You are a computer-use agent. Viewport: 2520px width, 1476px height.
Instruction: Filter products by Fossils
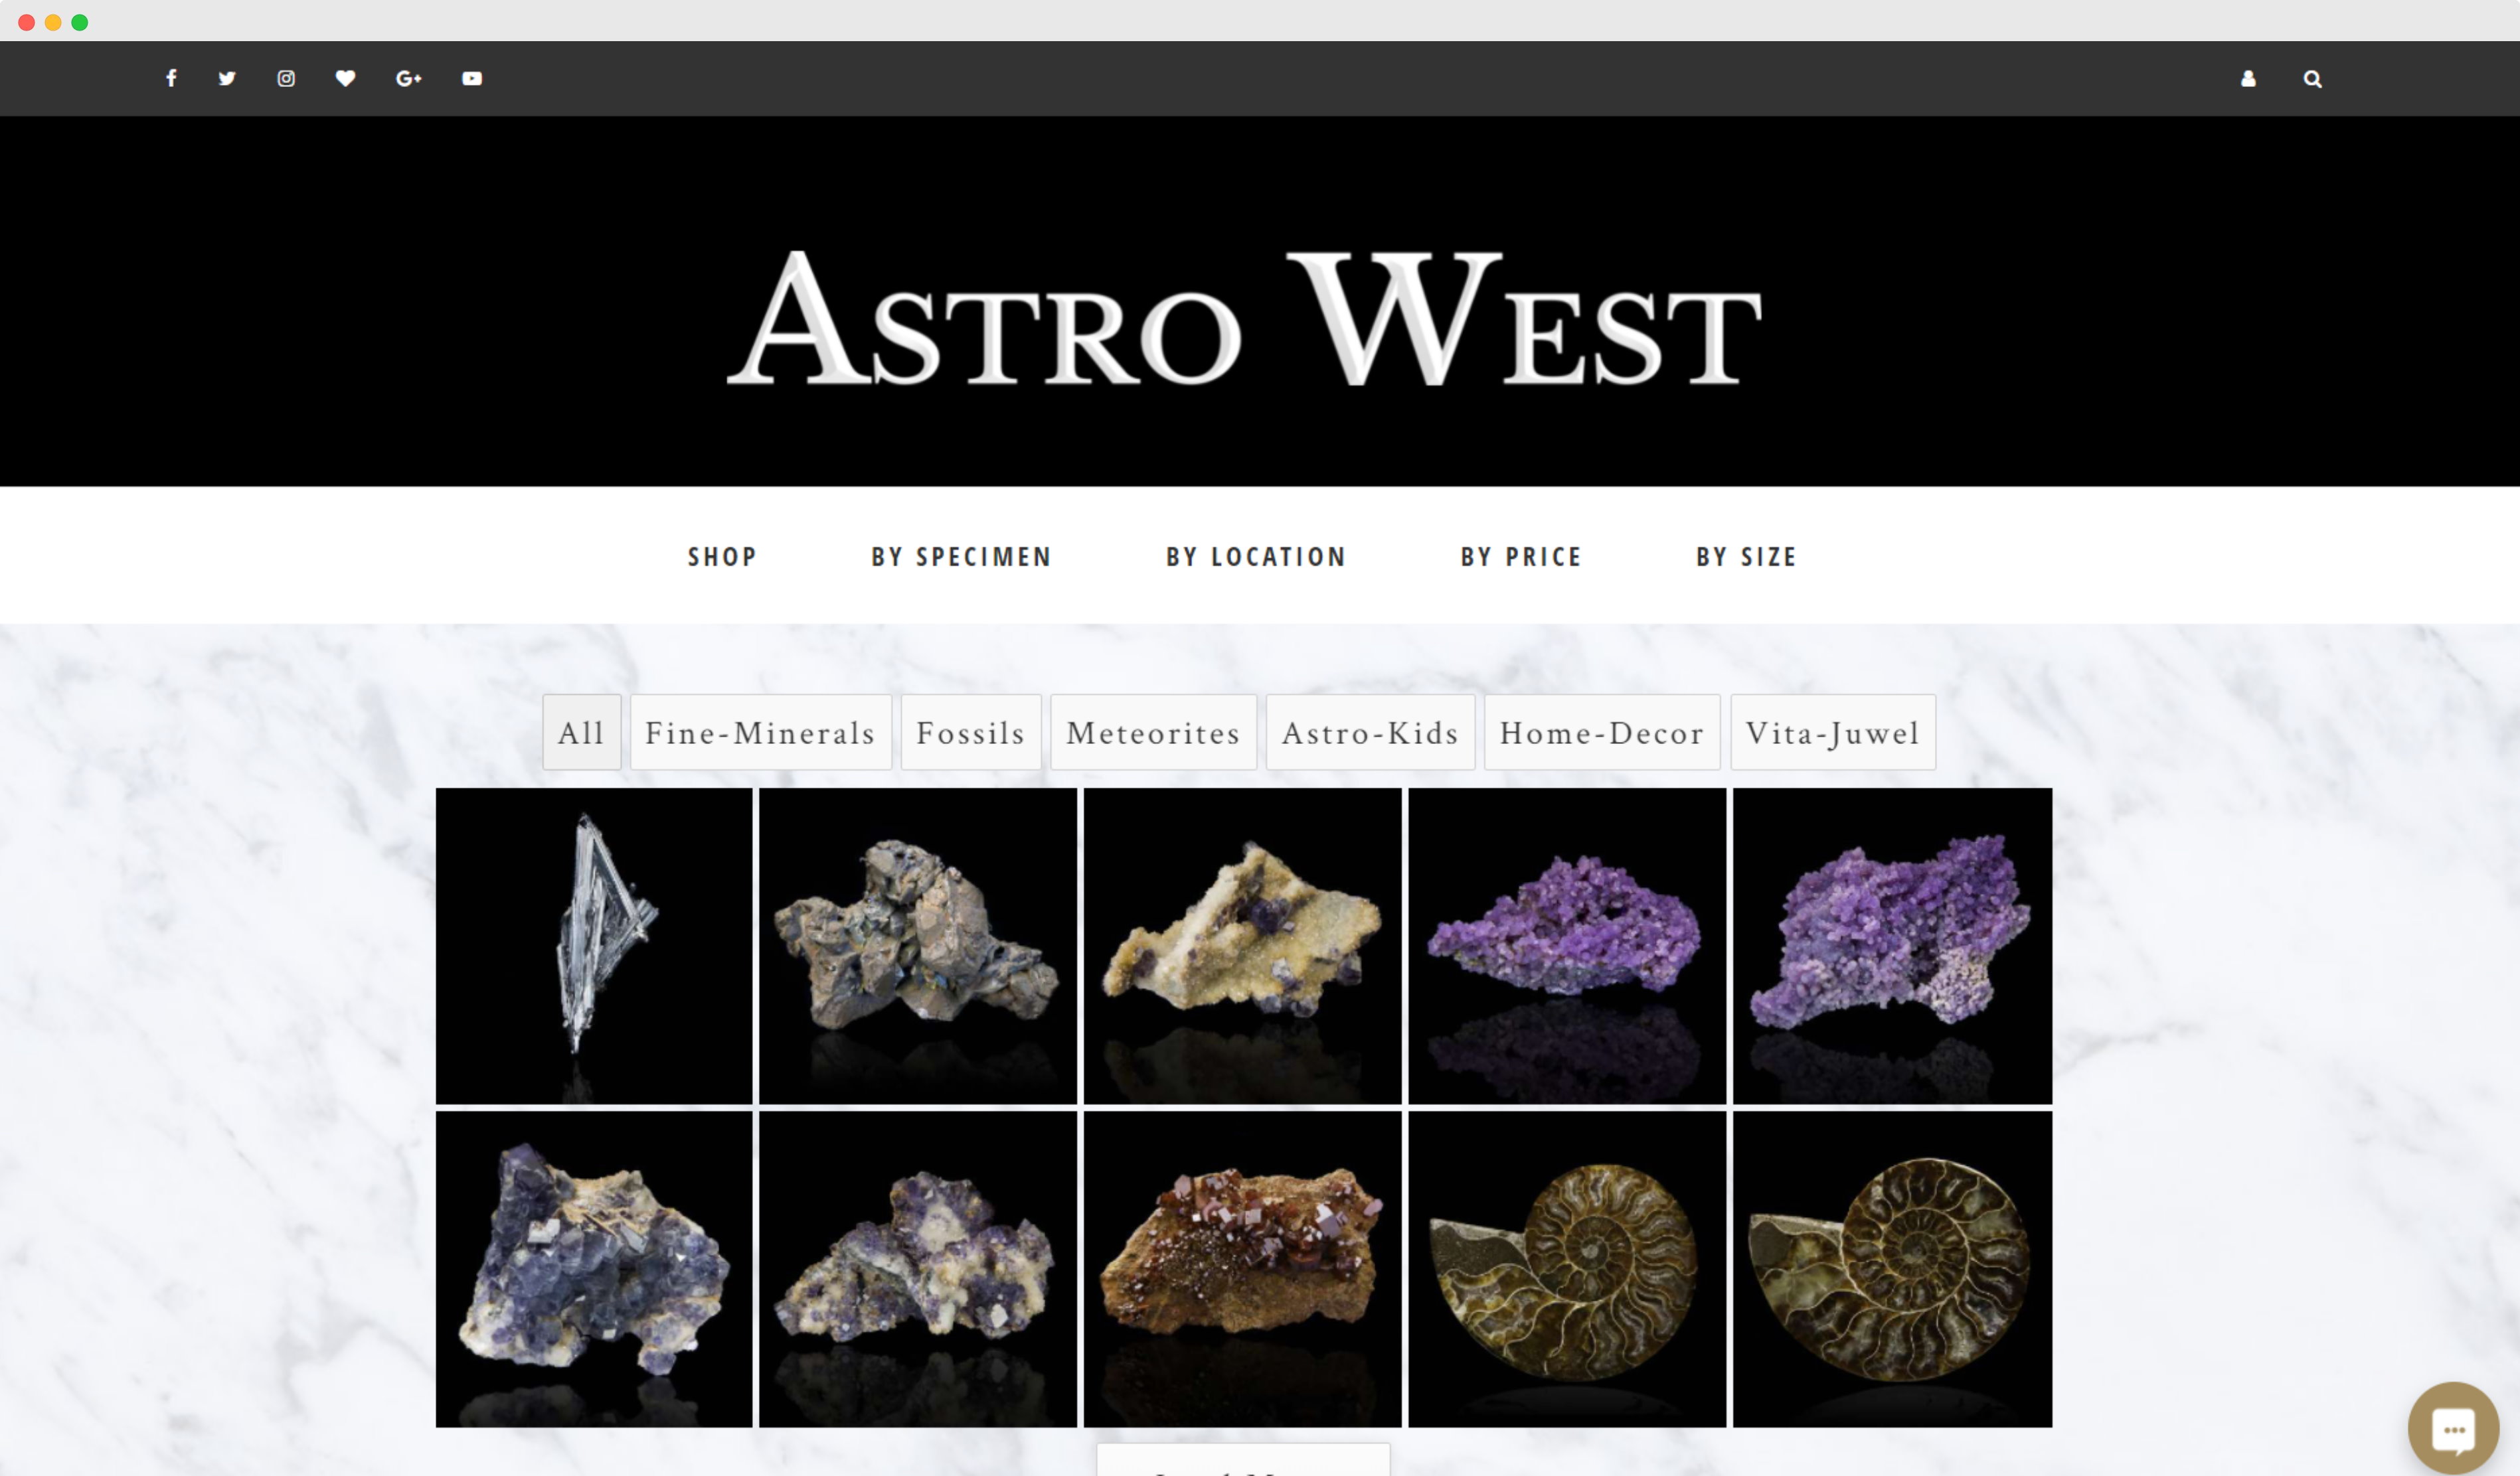[x=971, y=733]
